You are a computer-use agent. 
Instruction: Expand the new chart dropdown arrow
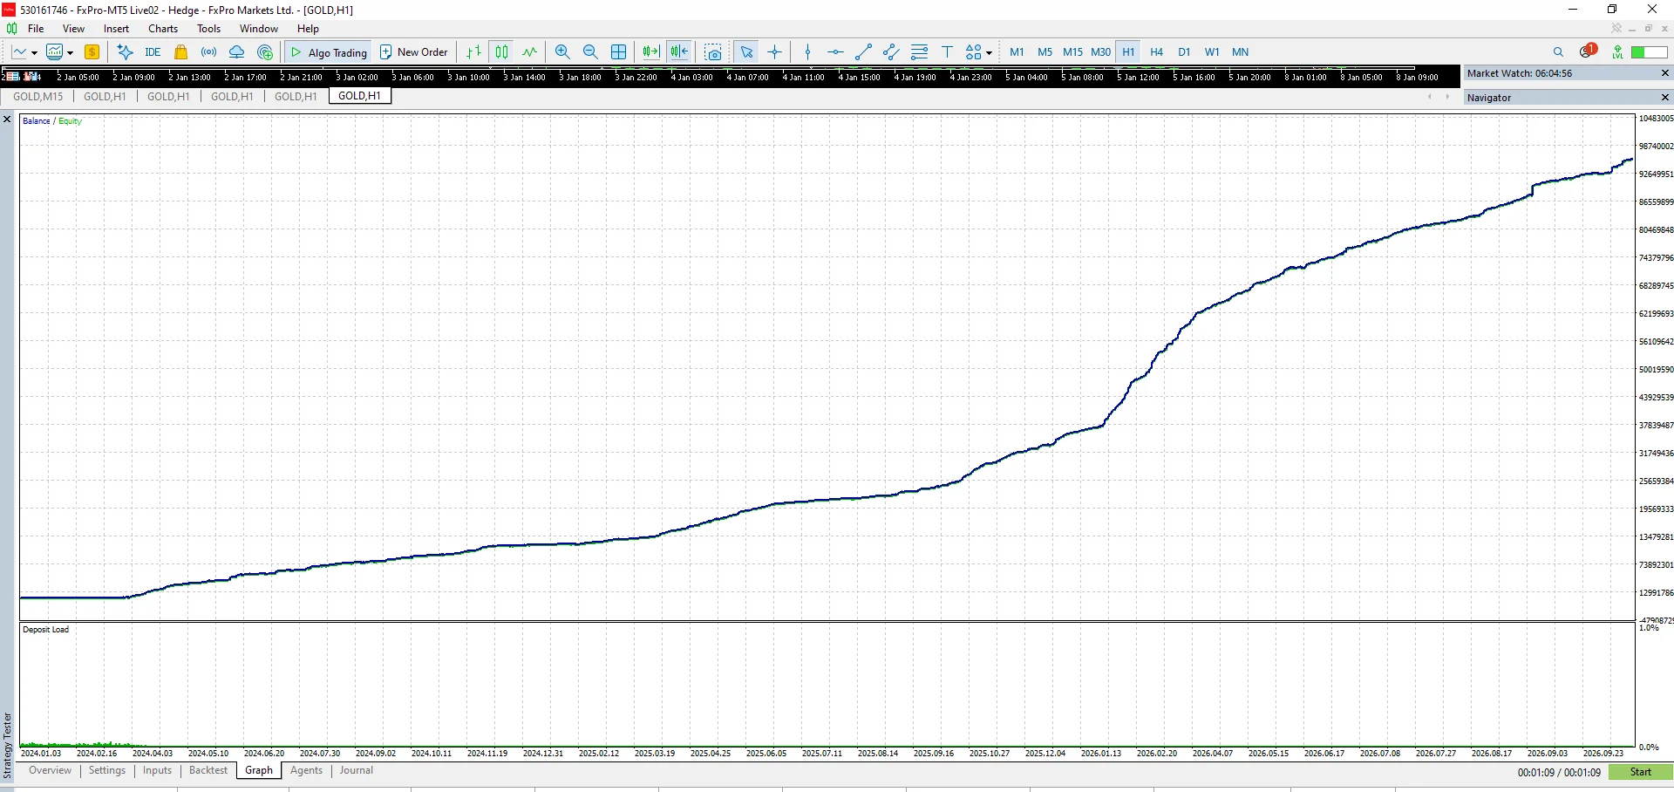pos(34,53)
